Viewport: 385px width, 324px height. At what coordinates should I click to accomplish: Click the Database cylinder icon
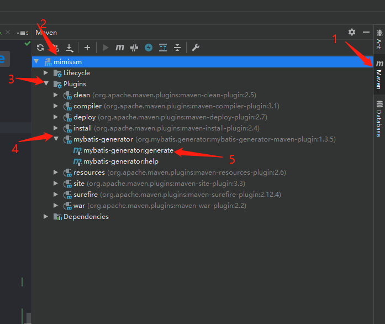click(x=379, y=104)
